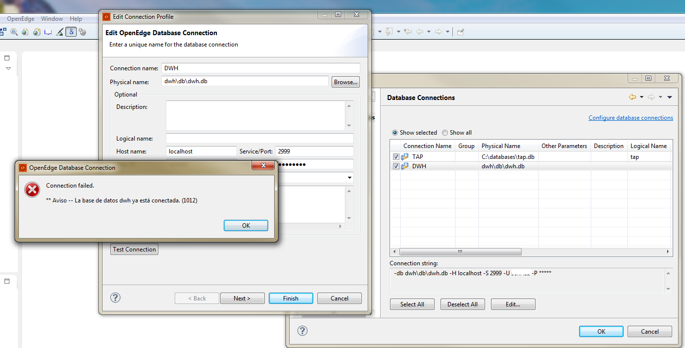
Task: Click the Pin Editor toolbar icon
Action: pos(460,32)
